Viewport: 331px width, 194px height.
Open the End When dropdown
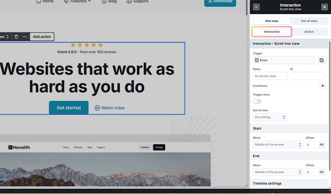[x=278, y=172]
